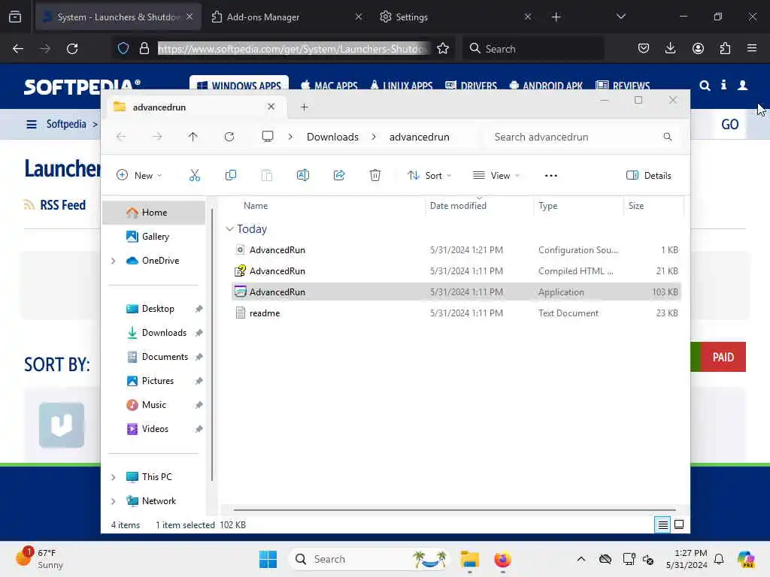Expand OneDrive in the navigation pane
770x577 pixels.
[x=113, y=261]
